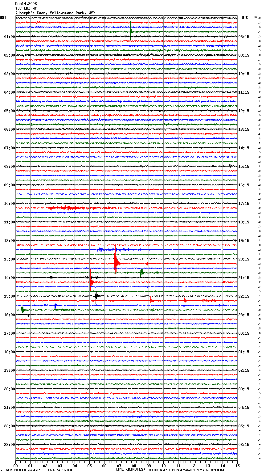This screenshot has height=474, width=262.
Task: Click the 19:15 UTC time label
Action: tap(244, 241)
